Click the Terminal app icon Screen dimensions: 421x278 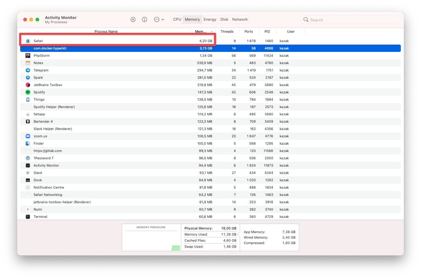[x=28, y=217]
